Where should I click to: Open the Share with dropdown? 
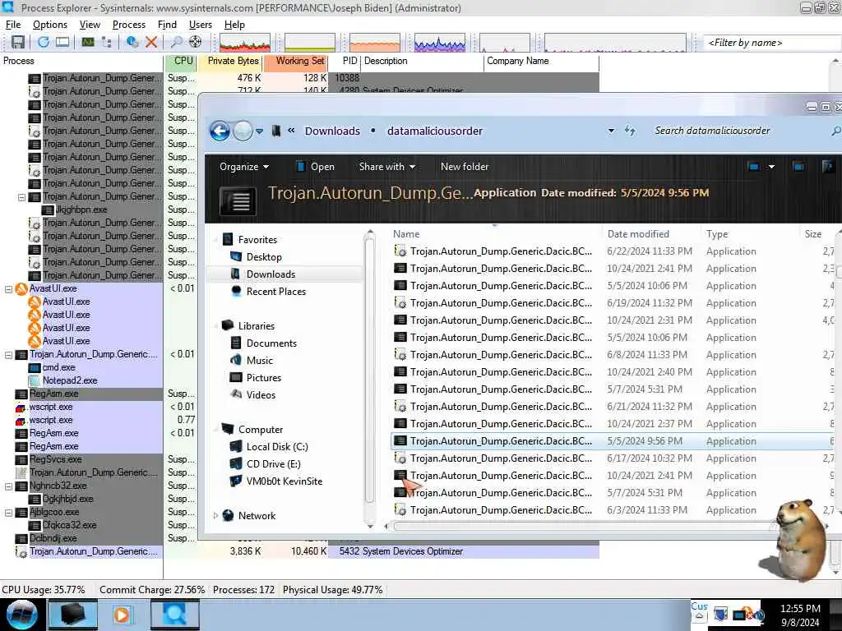pos(387,167)
